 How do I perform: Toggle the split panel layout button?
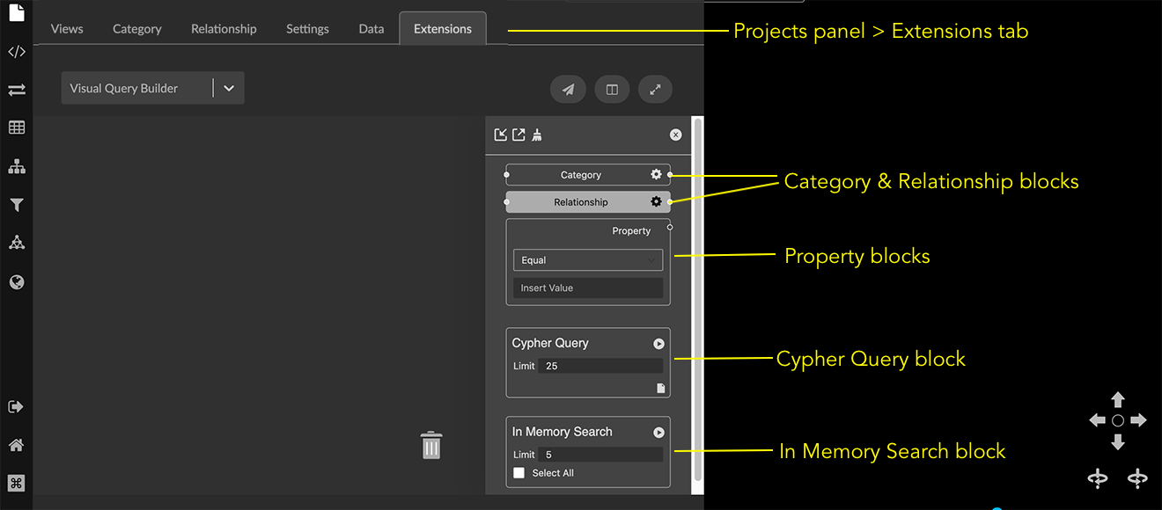pos(612,89)
